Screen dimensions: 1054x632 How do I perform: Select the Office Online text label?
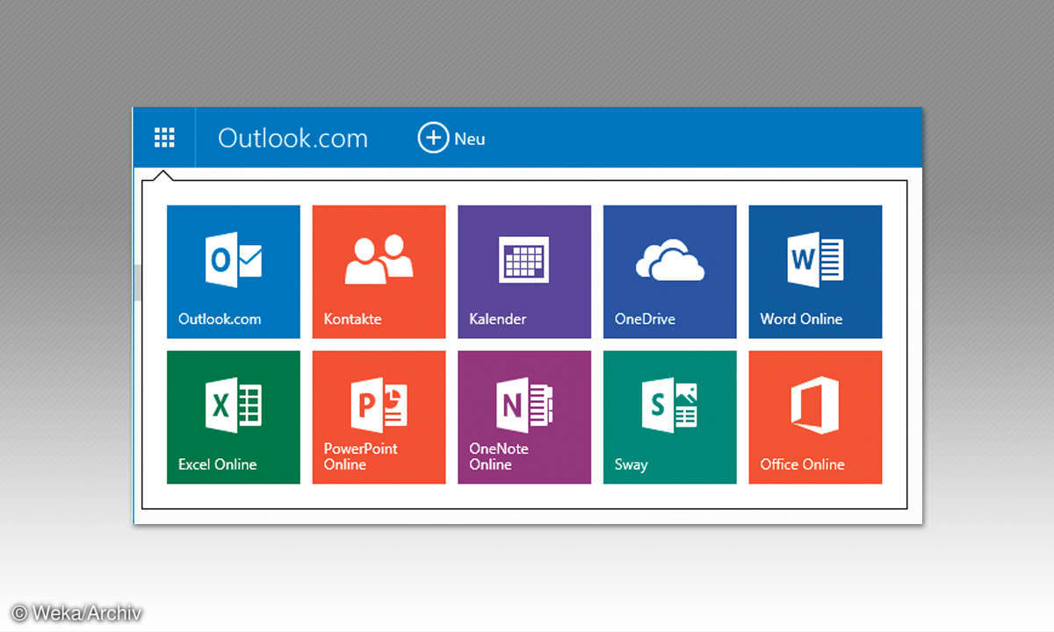point(802,464)
